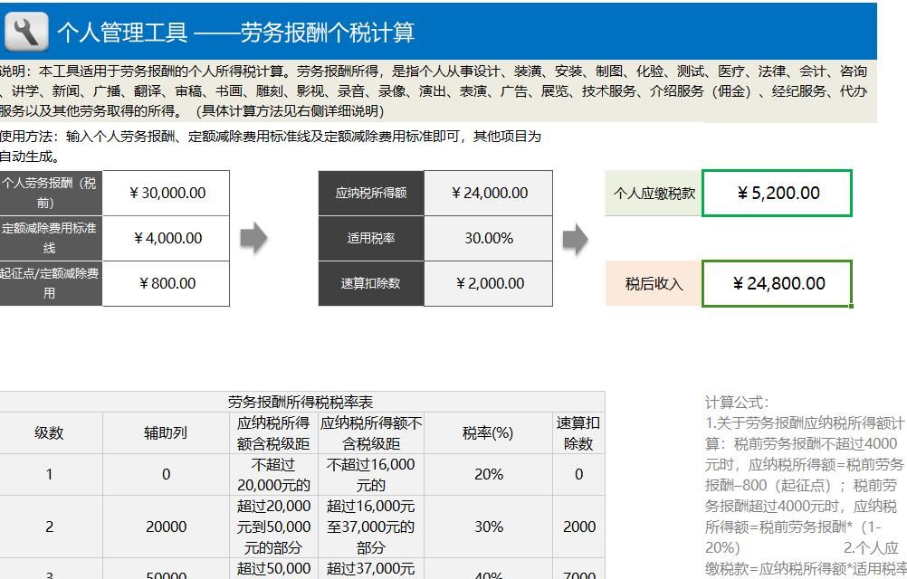This screenshot has height=579, width=907.
Task: Select the 个人应缴税款 label cell
Action: (x=652, y=193)
